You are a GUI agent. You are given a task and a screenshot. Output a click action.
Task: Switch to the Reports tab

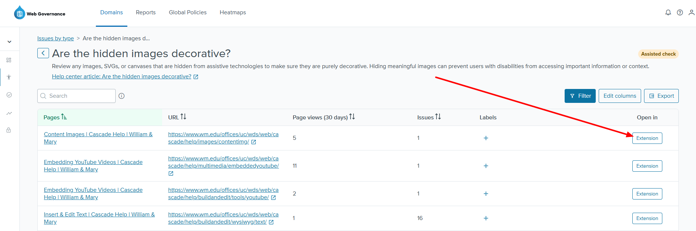click(x=146, y=12)
